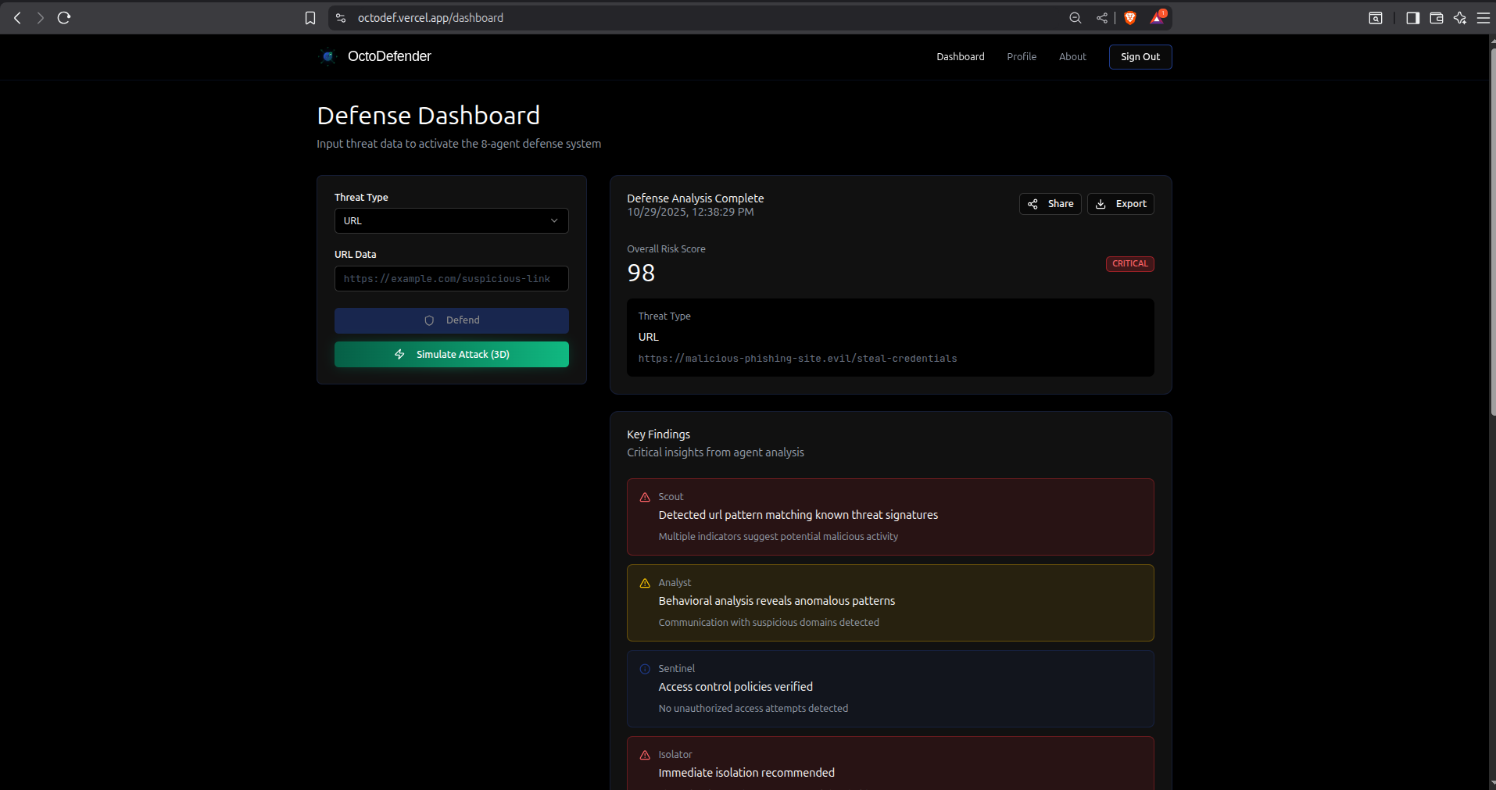Click the risk score value 98

pos(641,273)
